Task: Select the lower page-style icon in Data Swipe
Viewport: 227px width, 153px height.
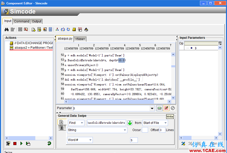Action: (62, 128)
